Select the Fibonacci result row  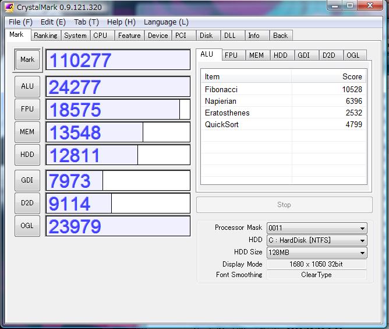[x=284, y=89]
